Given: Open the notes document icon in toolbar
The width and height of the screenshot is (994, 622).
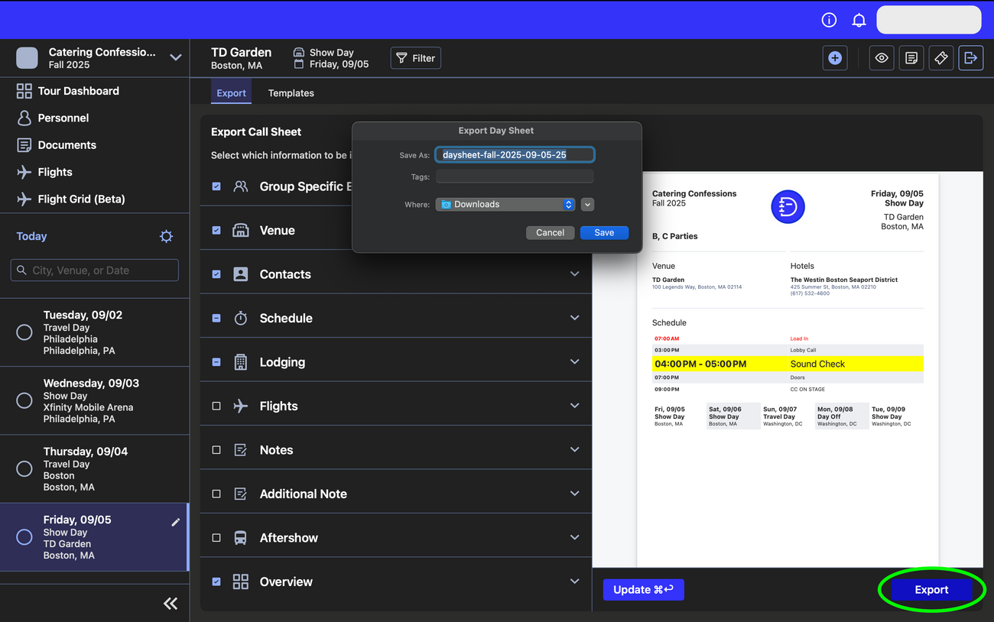Looking at the screenshot, I should 911,58.
